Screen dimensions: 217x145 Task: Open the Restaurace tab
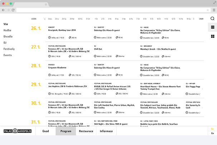[86, 131]
